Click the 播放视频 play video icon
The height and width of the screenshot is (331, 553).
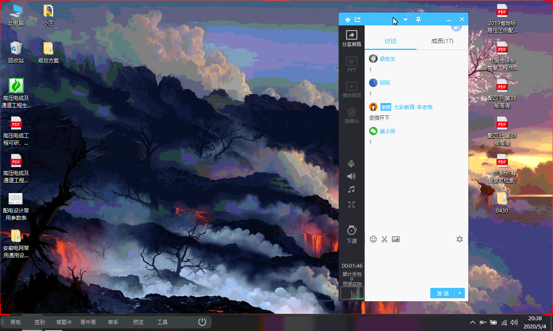(x=352, y=89)
